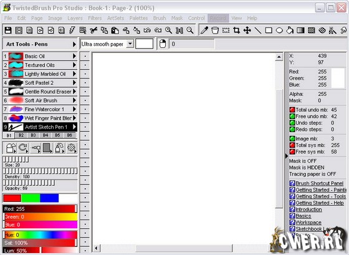
Task: Select the paint bucket cup tool
Action: (x=215, y=31)
